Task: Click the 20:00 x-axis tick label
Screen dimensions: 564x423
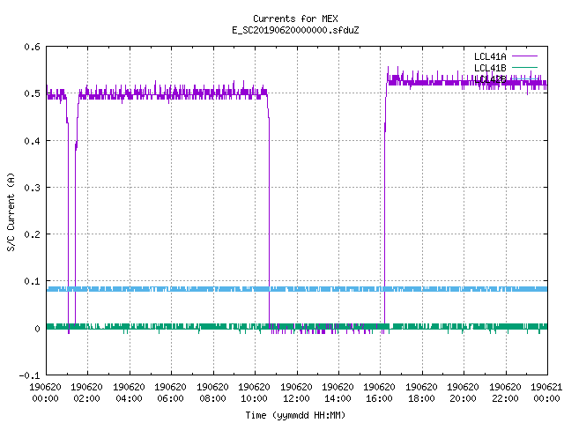Action: [463, 398]
